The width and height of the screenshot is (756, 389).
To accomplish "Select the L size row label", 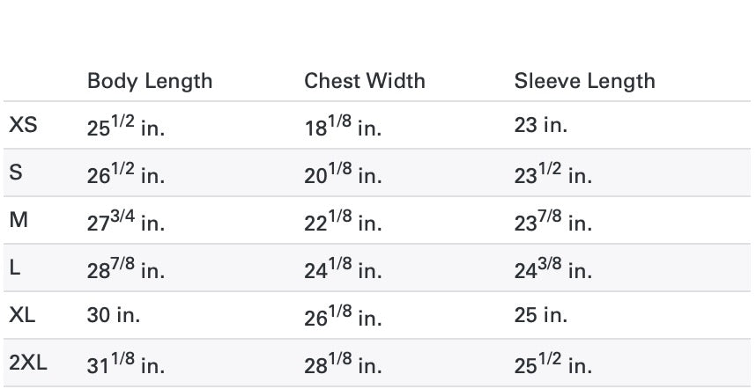I will click(x=15, y=268).
